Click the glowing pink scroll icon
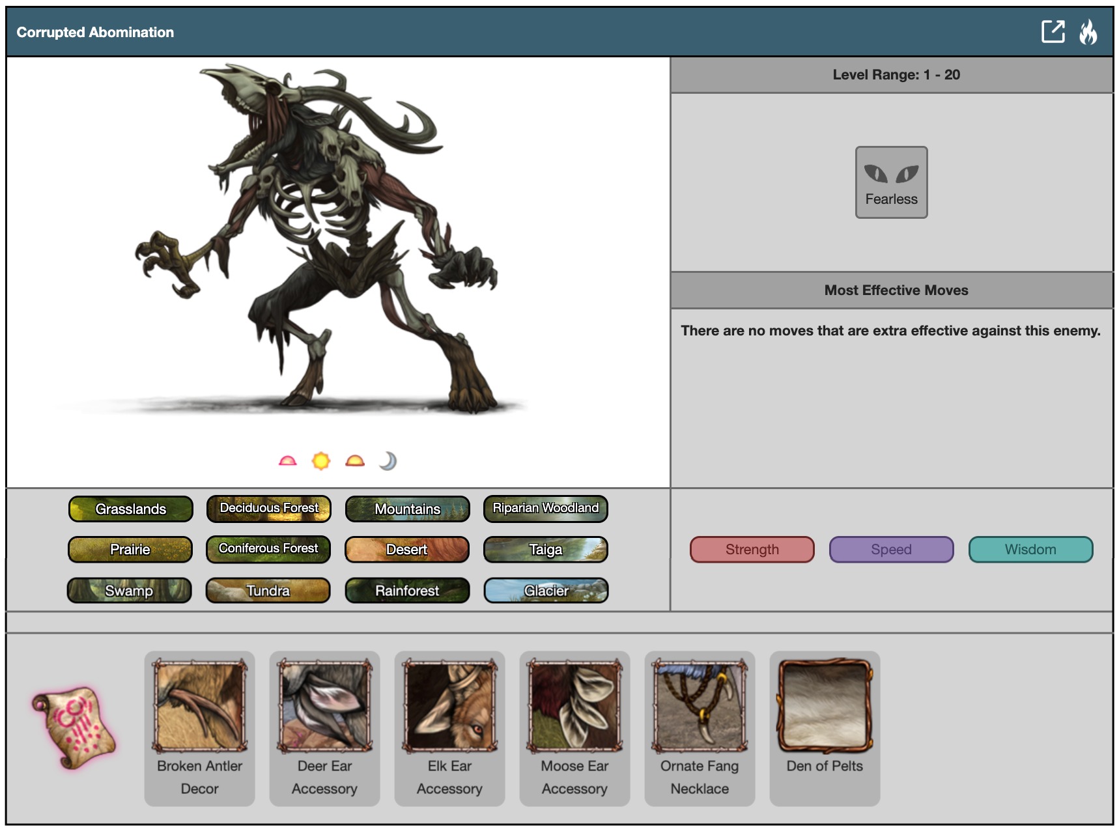 coord(74,727)
